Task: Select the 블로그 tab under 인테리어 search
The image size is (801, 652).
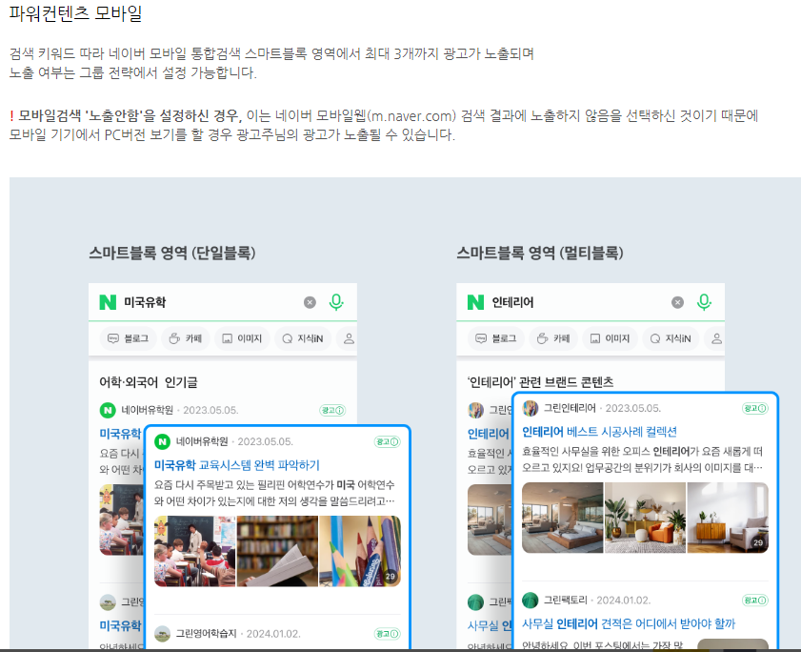Action: 495,338
